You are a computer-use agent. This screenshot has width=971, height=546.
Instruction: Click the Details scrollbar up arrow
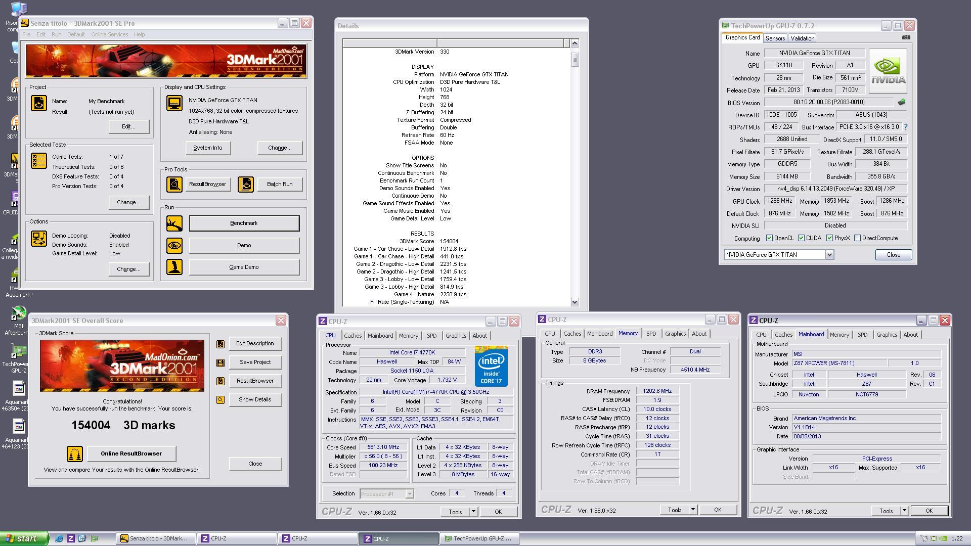point(575,43)
